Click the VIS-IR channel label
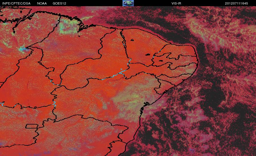Screen dimensions: 256x156 tap(176, 3)
